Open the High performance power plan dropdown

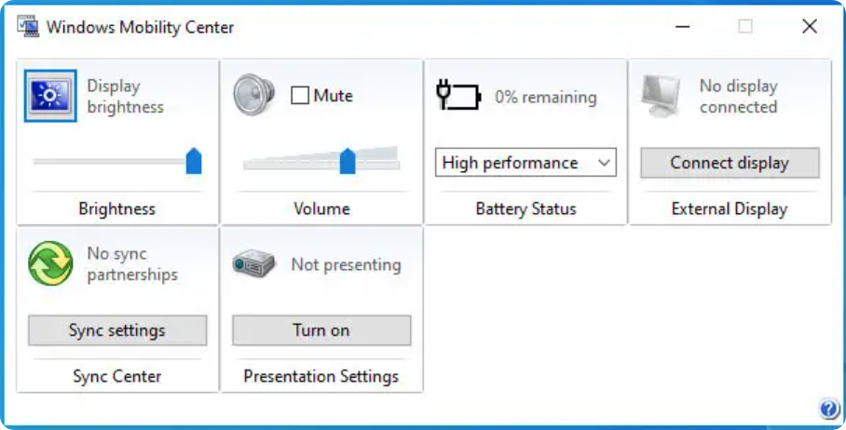[525, 163]
